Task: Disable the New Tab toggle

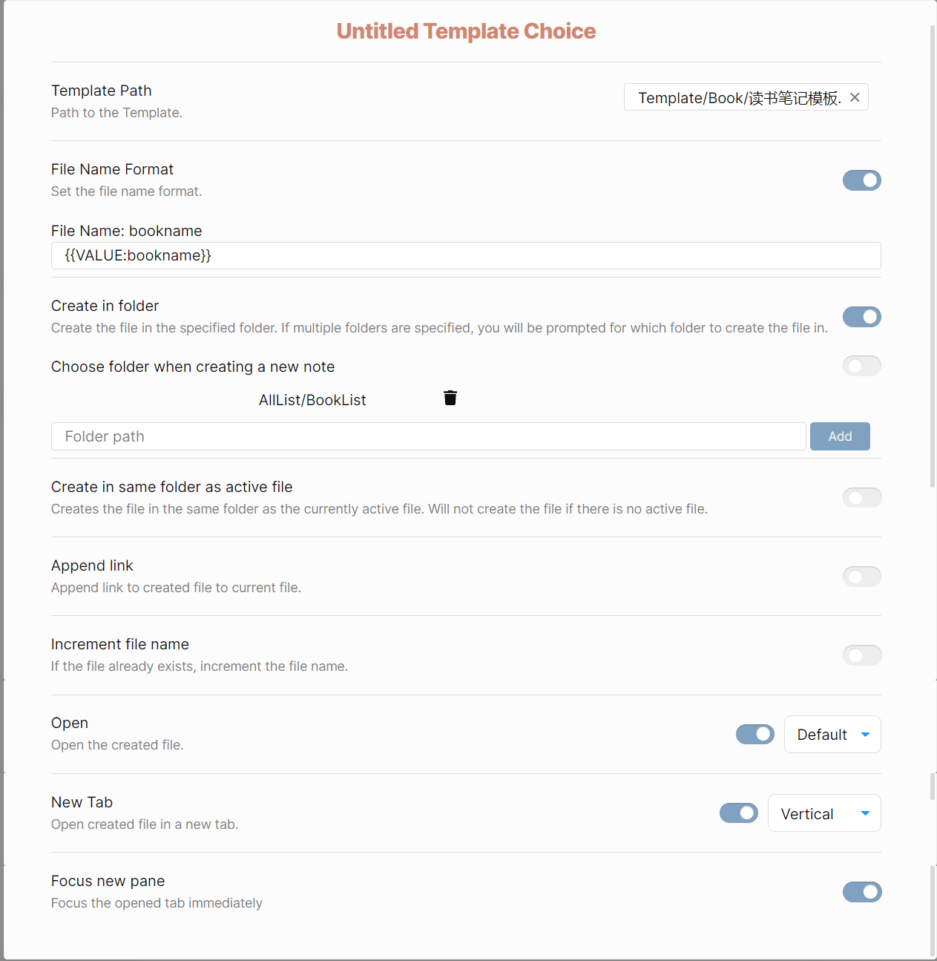Action: pos(738,813)
